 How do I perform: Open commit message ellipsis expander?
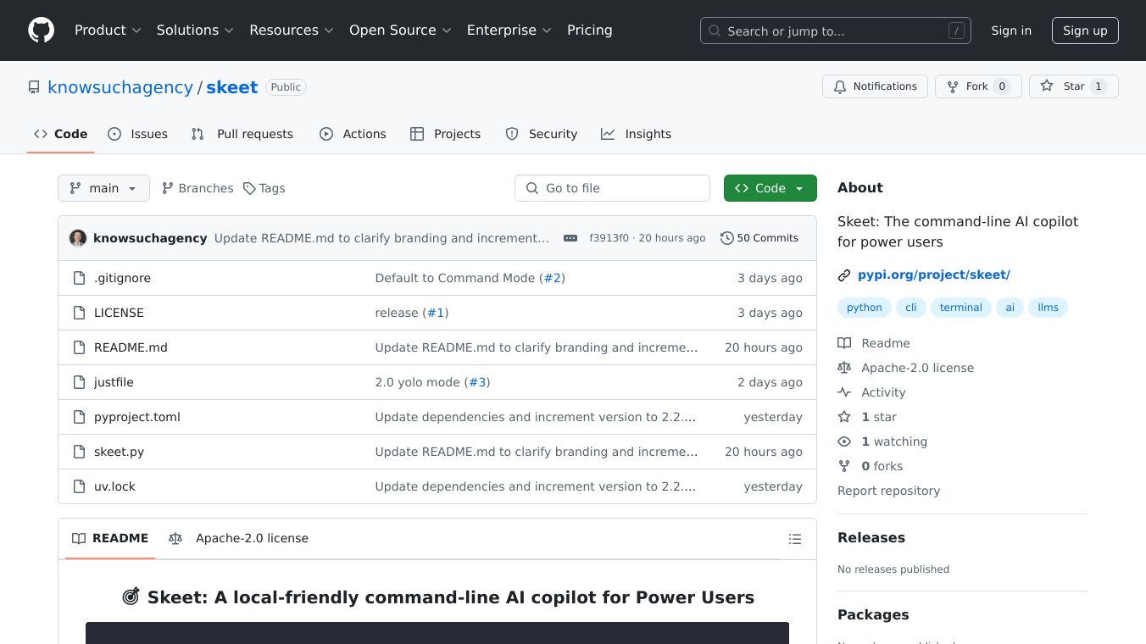[x=570, y=238]
